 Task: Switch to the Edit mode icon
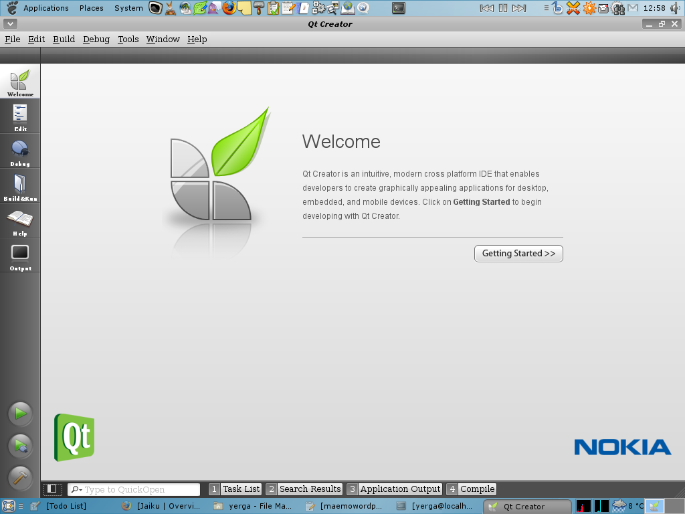click(x=20, y=117)
